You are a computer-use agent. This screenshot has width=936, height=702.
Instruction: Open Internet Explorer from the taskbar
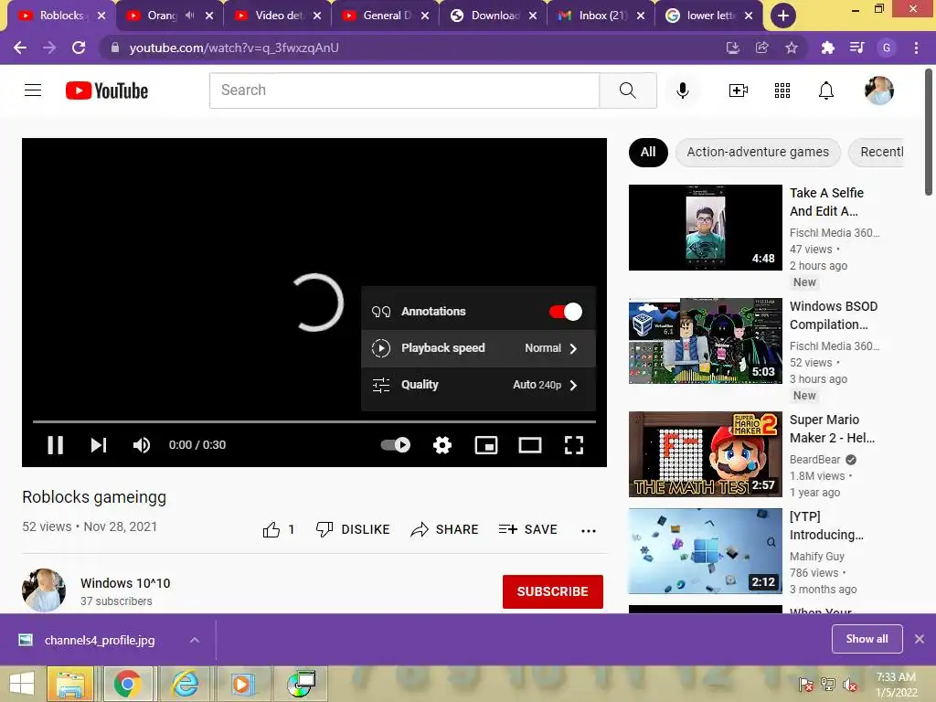pos(185,684)
